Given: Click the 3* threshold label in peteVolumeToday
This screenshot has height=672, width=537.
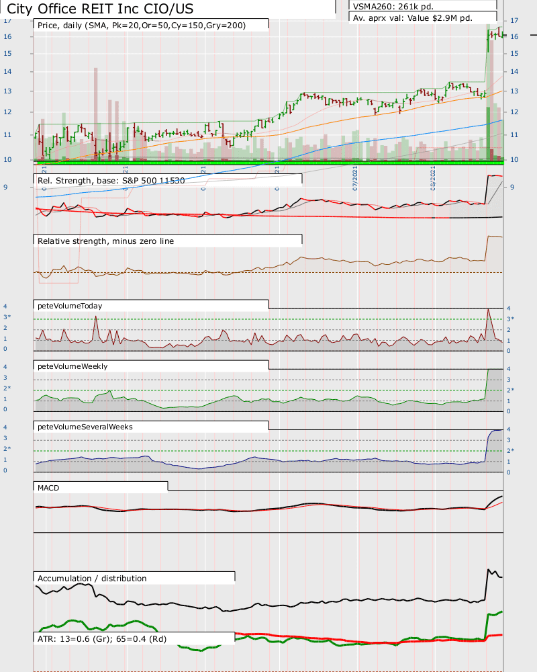Looking at the screenshot, I should pyautogui.click(x=511, y=319).
